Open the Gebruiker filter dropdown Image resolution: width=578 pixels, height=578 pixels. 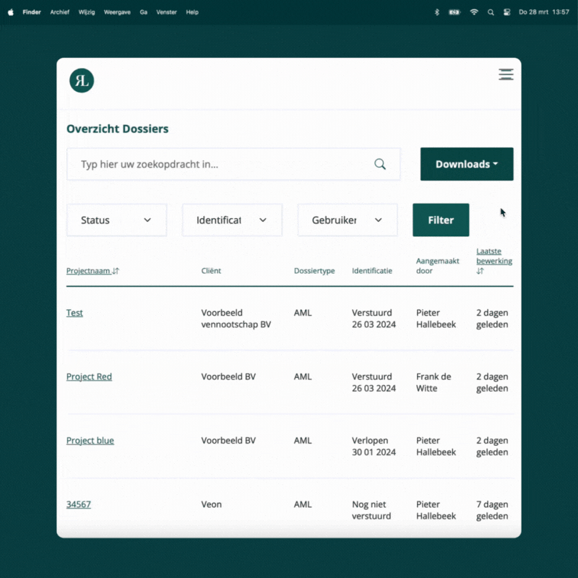pos(348,220)
